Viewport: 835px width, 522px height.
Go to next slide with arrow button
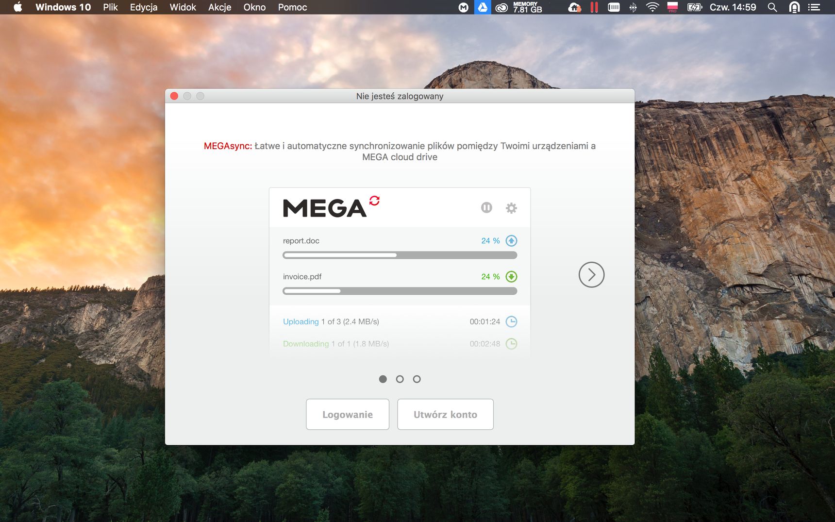tap(591, 275)
